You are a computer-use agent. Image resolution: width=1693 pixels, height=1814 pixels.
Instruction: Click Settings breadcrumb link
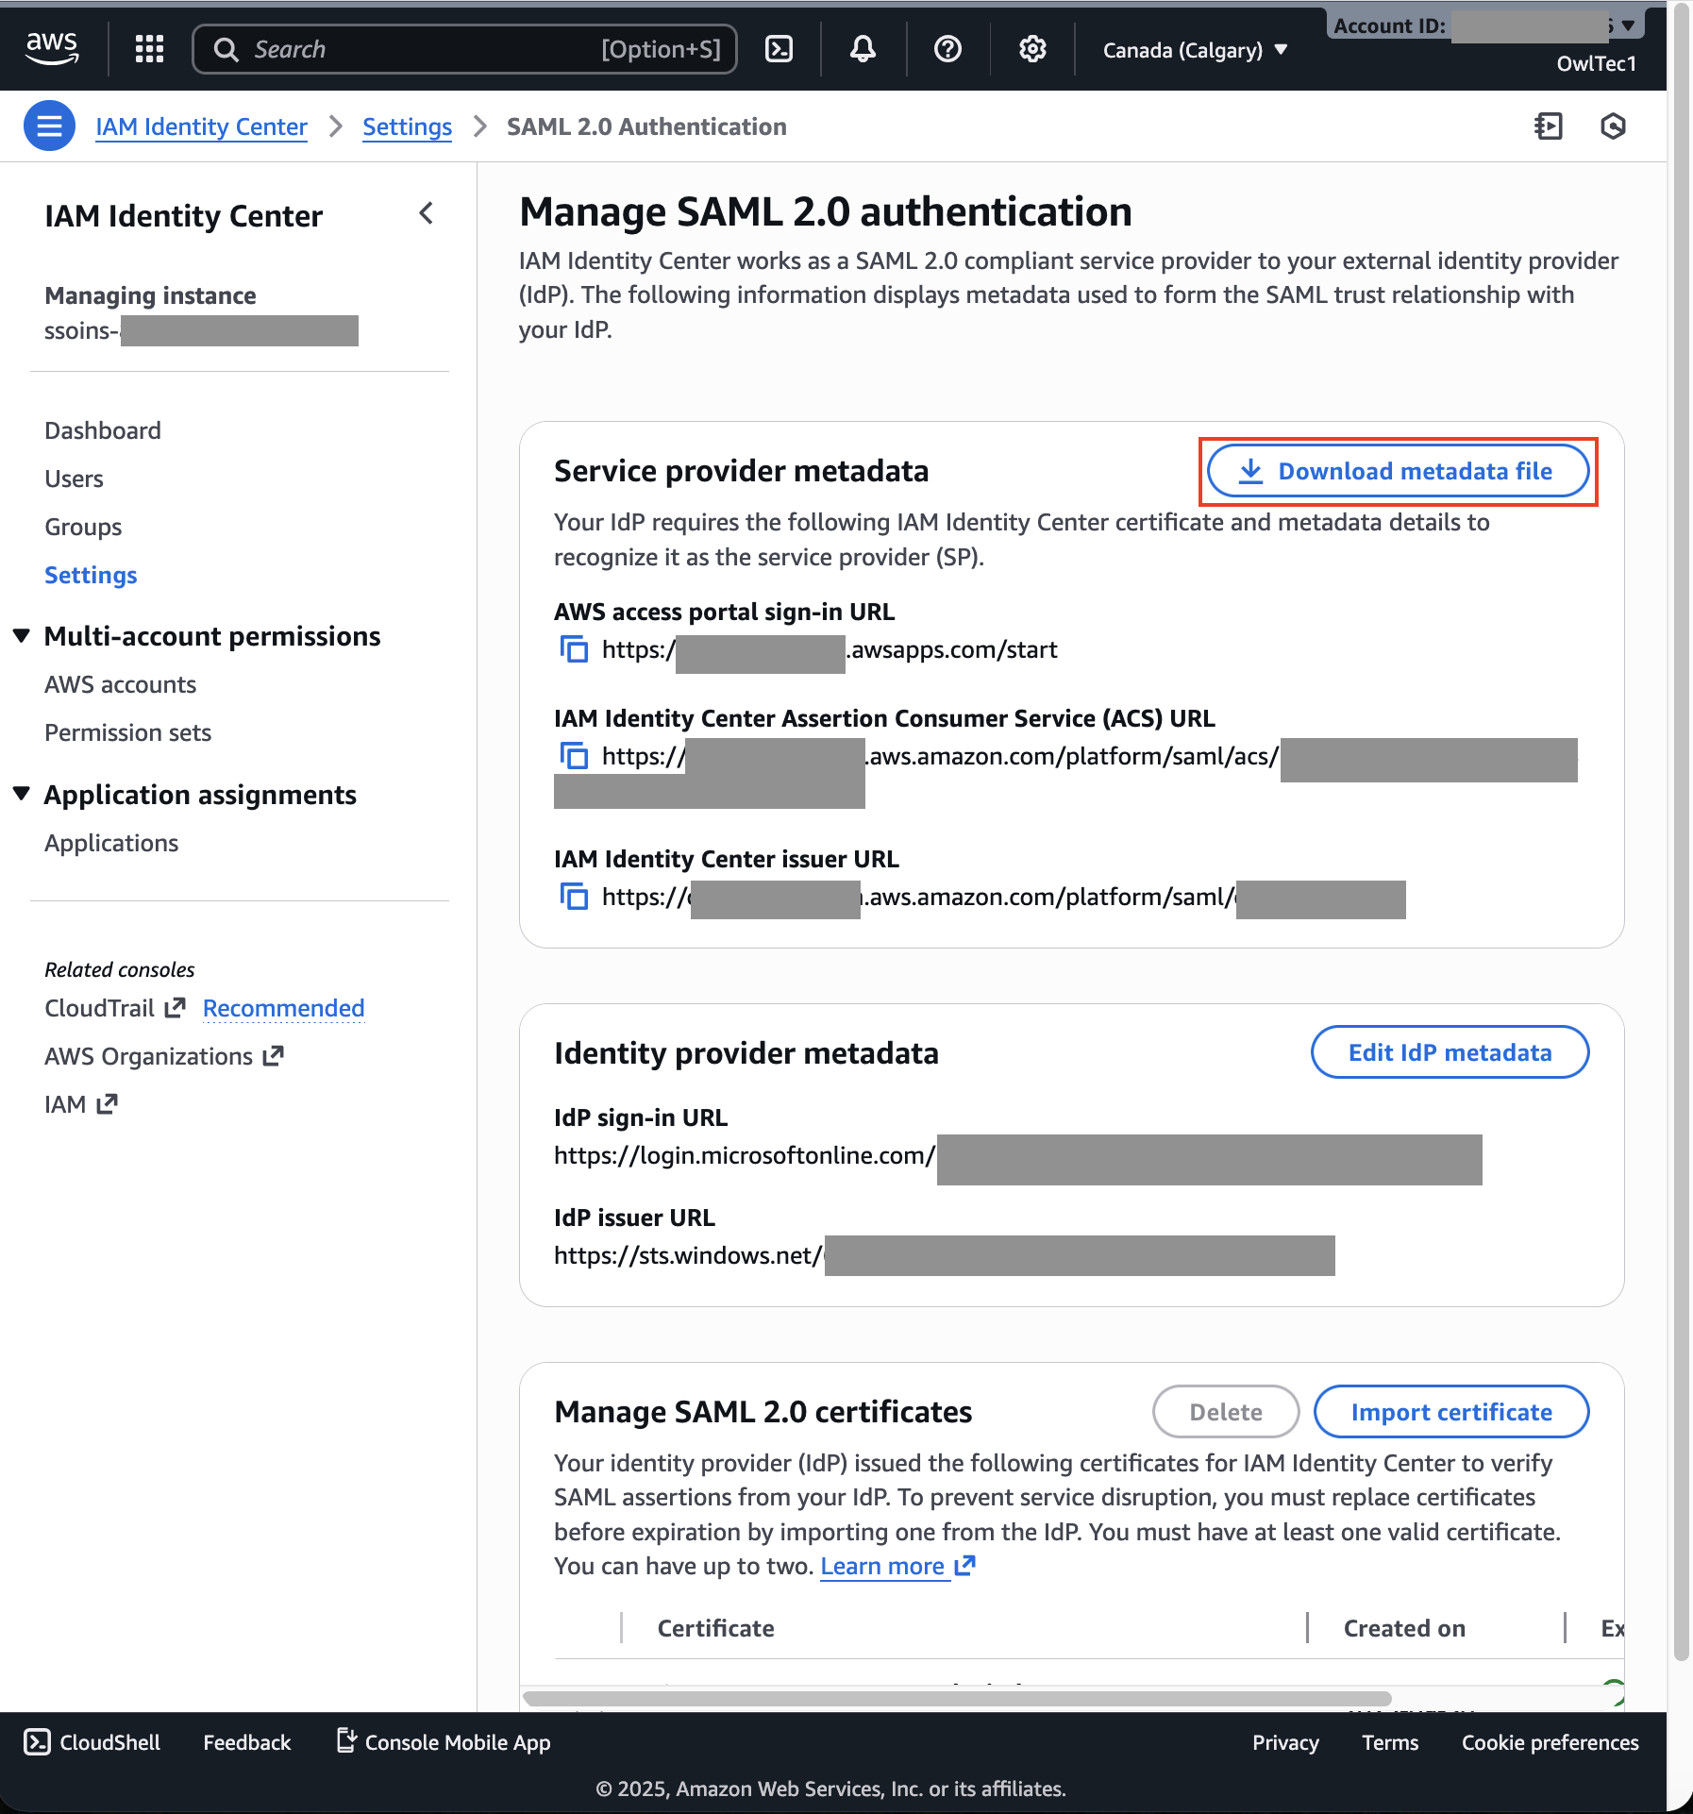coord(408,126)
